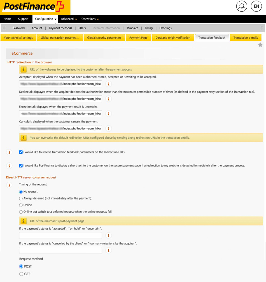Open Support in the main menu
Image resolution: width=266 pixels, height=282 pixels.
click(23, 19)
